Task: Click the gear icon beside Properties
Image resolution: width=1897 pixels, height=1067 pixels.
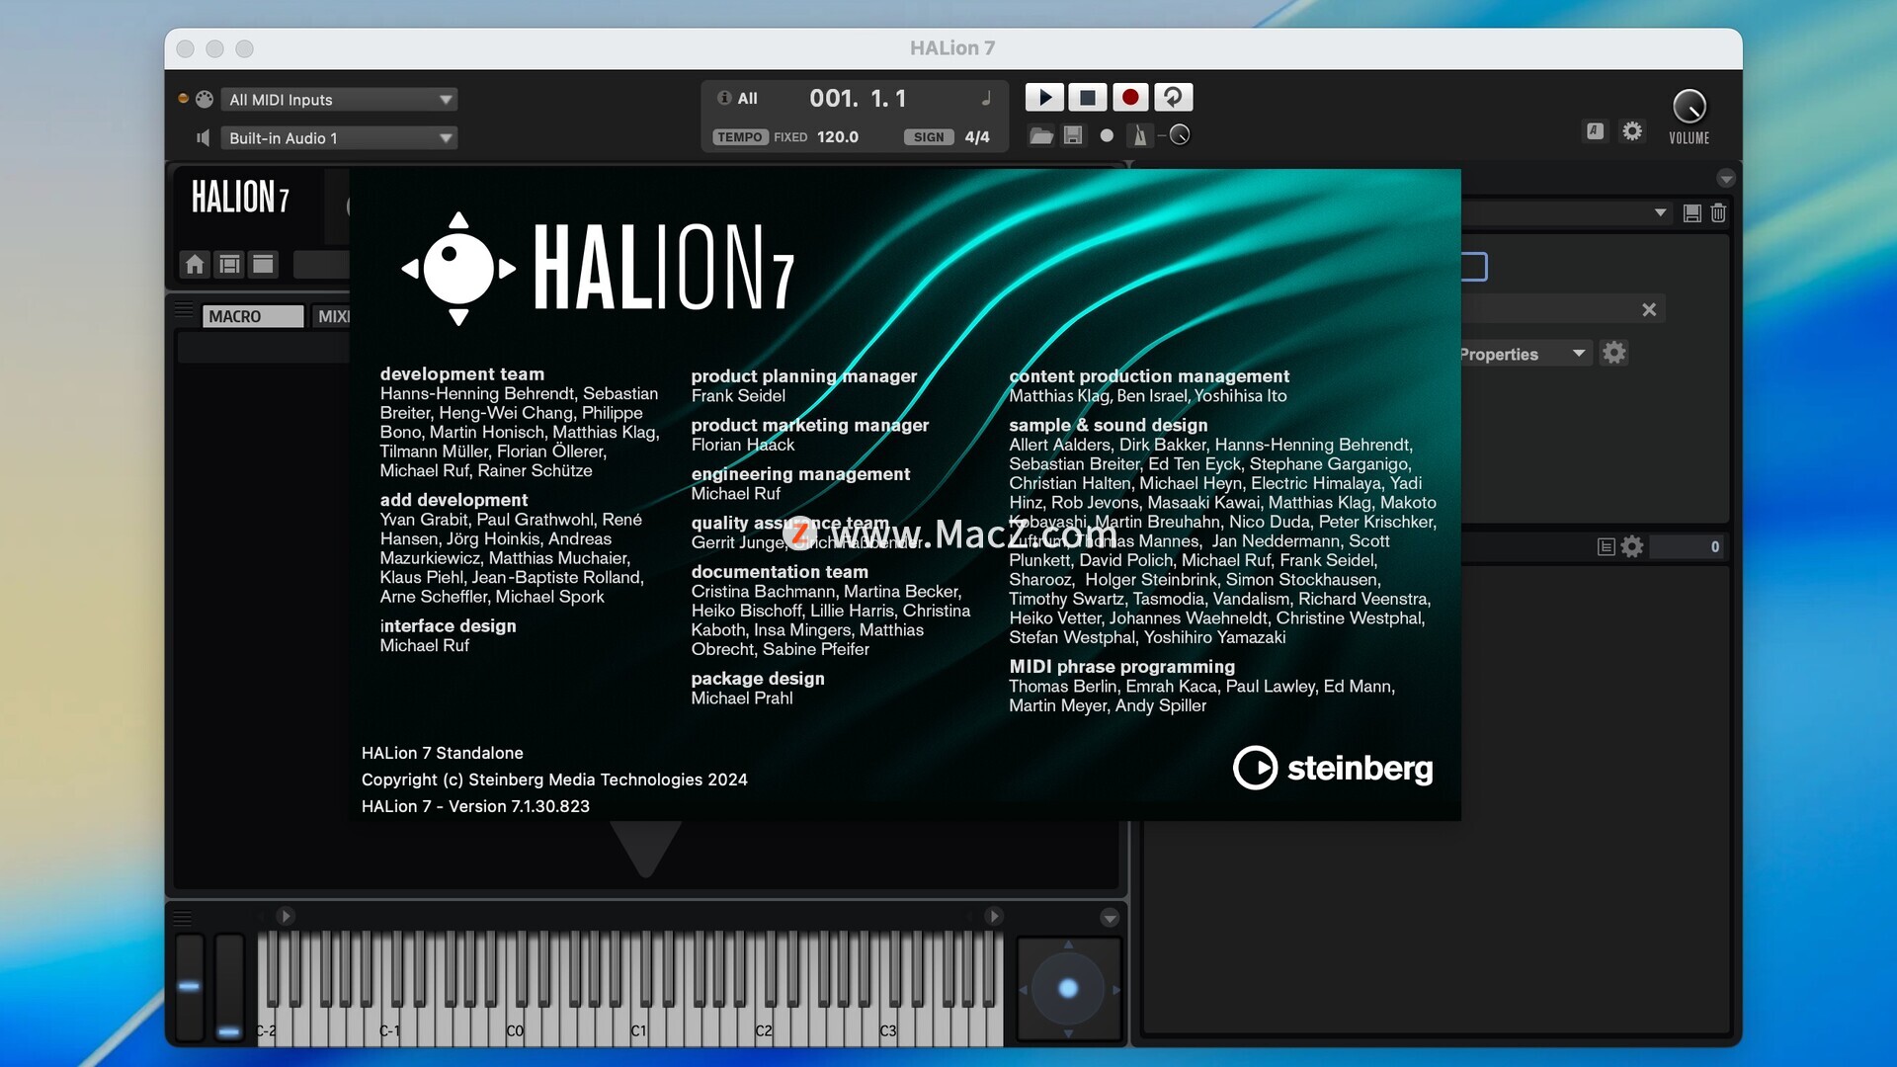Action: [x=1614, y=353]
